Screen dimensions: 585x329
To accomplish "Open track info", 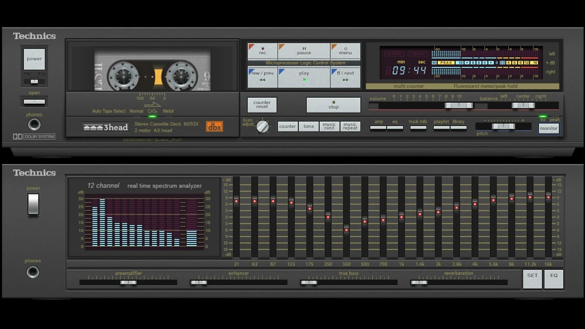I will tap(418, 128).
